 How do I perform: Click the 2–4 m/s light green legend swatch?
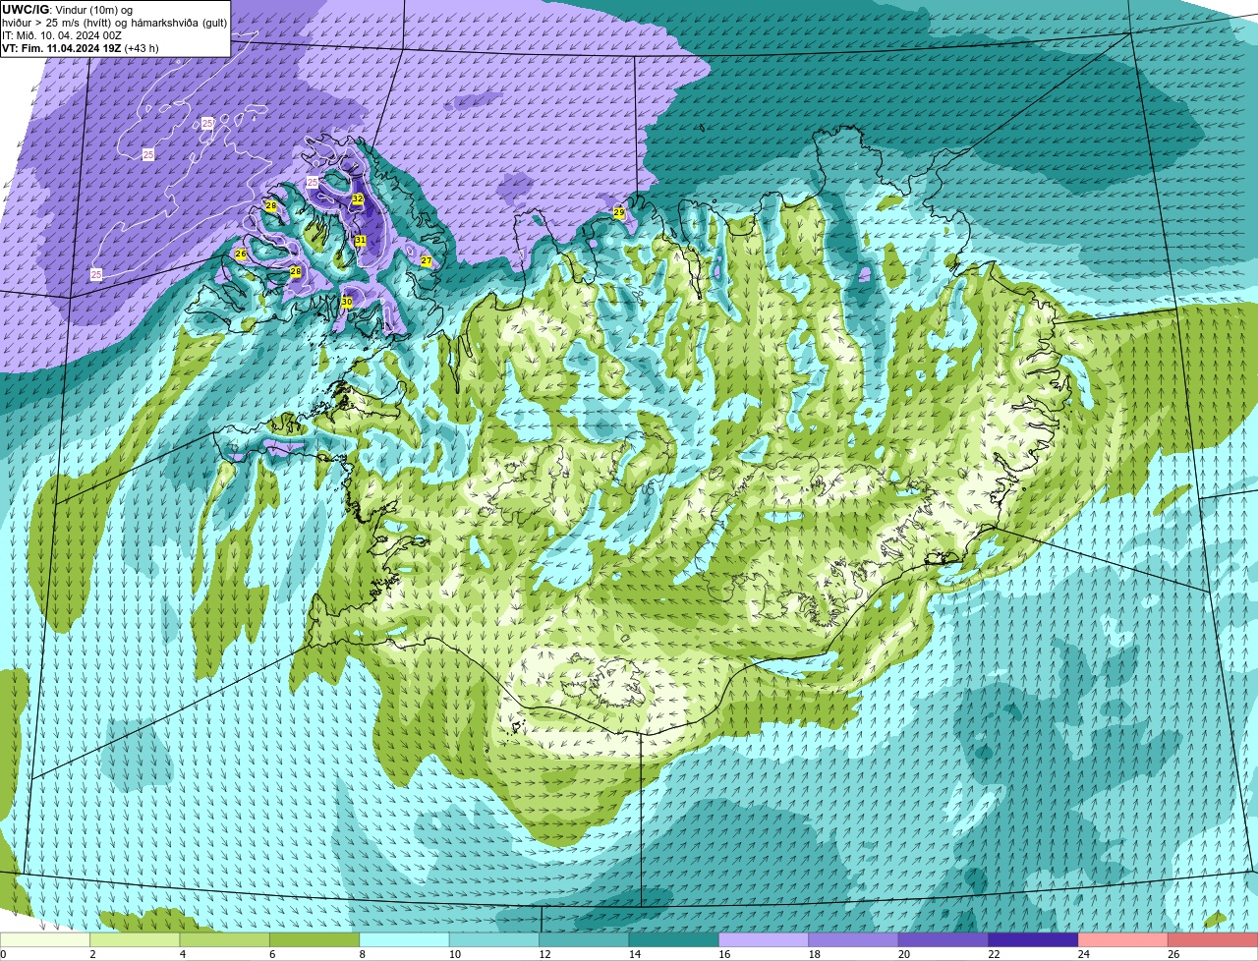[136, 939]
